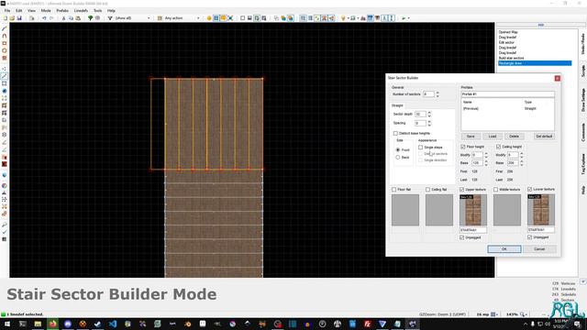Image resolution: width=587 pixels, height=330 pixels.
Task: Switch to the Draw Settings side tab
Action: pyautogui.click(x=583, y=100)
